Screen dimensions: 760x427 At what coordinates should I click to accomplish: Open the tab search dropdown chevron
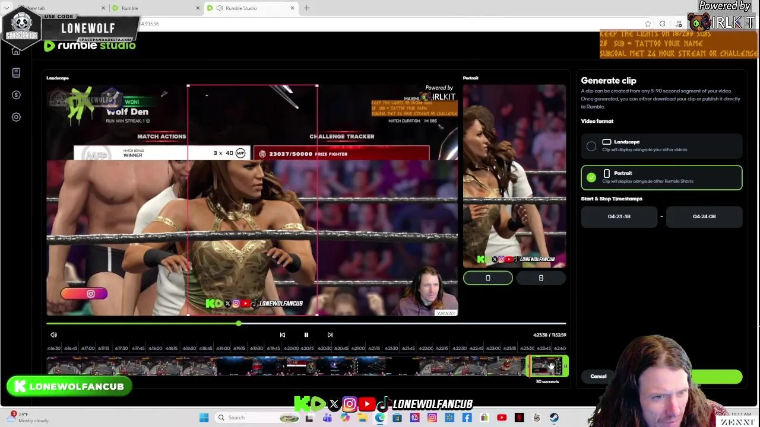[x=7, y=8]
